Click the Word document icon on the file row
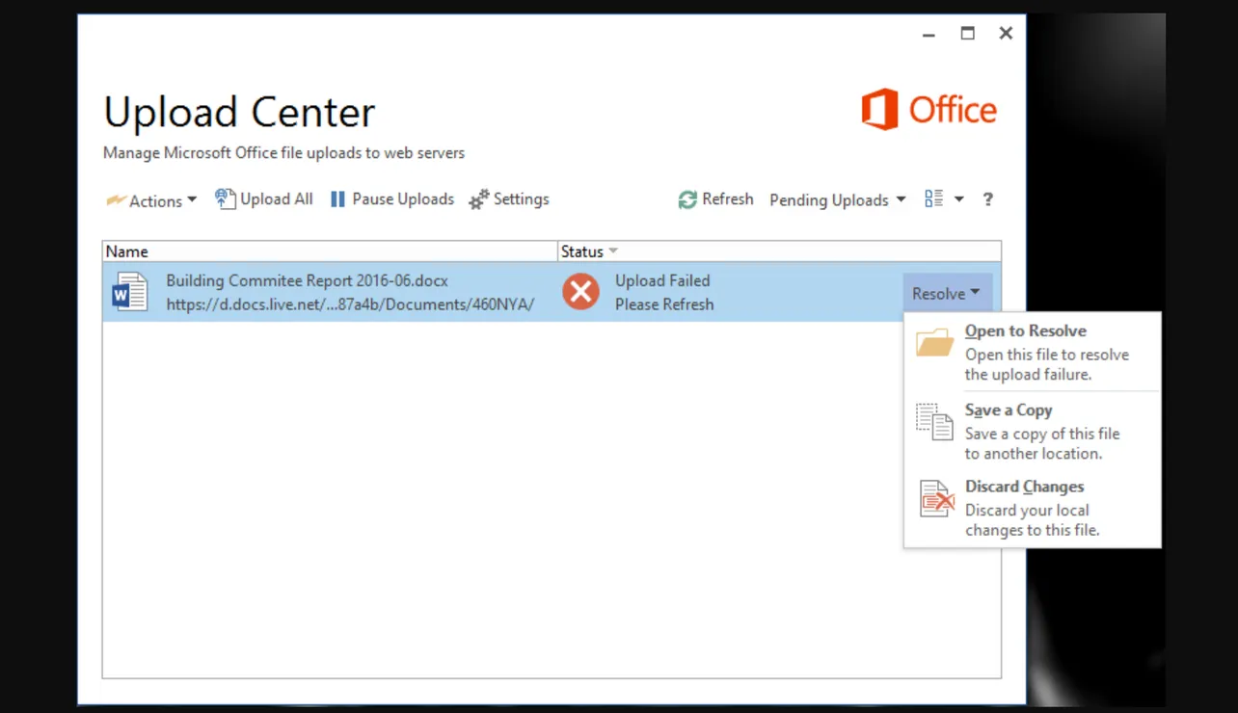The width and height of the screenshot is (1238, 713). [x=129, y=291]
